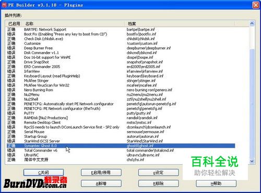Click the putty\putty.inf file entry
Screen dimensions: 261x193
pyautogui.click(x=139, y=113)
